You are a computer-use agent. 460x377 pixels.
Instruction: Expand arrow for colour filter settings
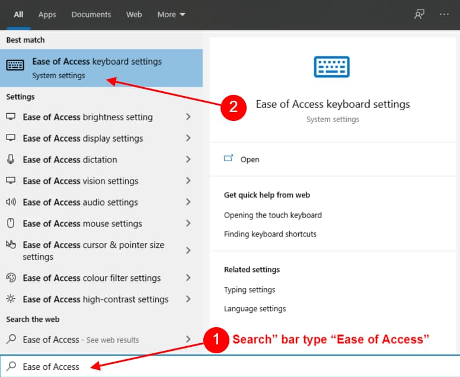[188, 277]
